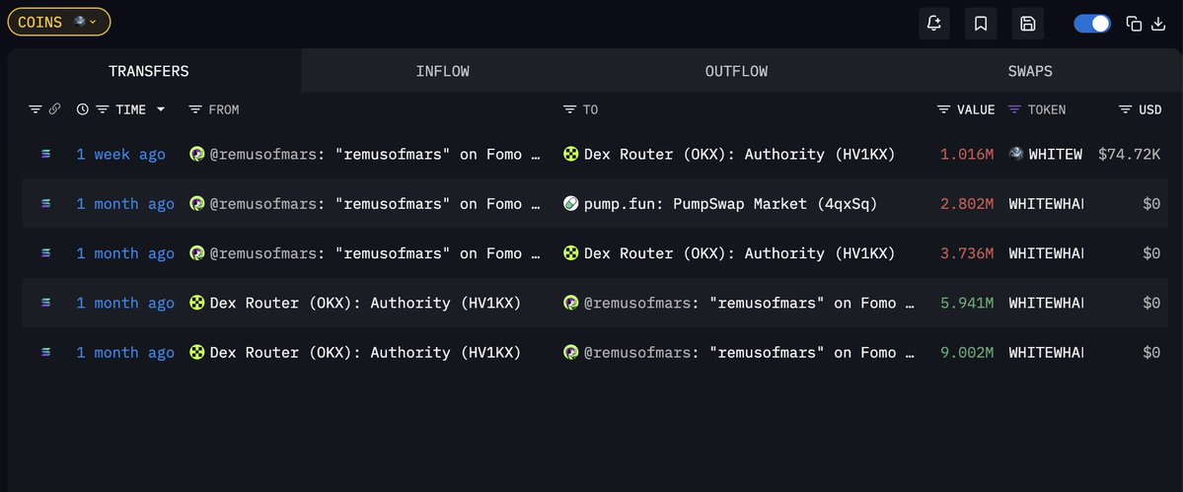Toggle the TIME column sort arrow

pos(161,109)
